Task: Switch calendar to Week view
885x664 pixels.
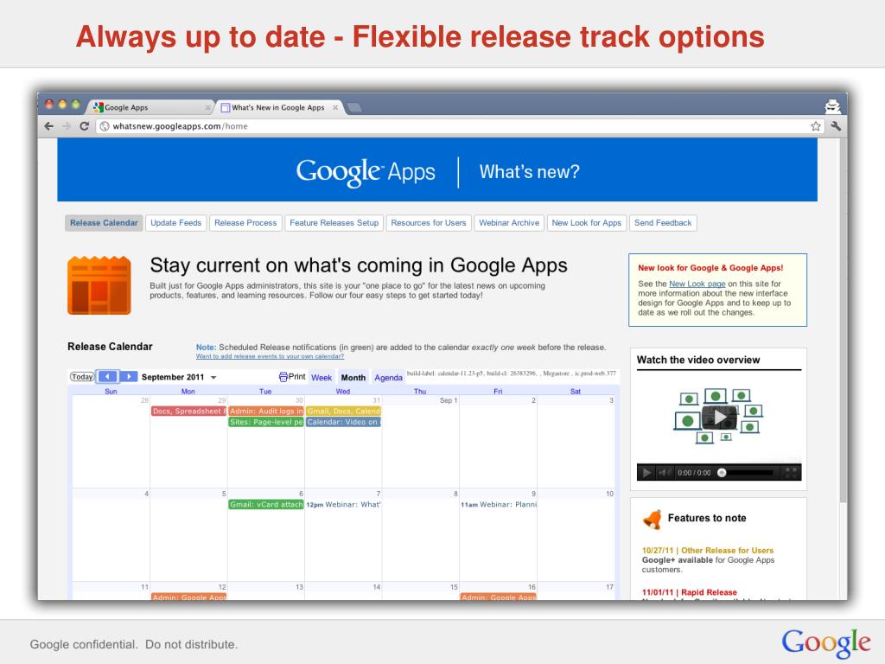Action: coord(322,377)
